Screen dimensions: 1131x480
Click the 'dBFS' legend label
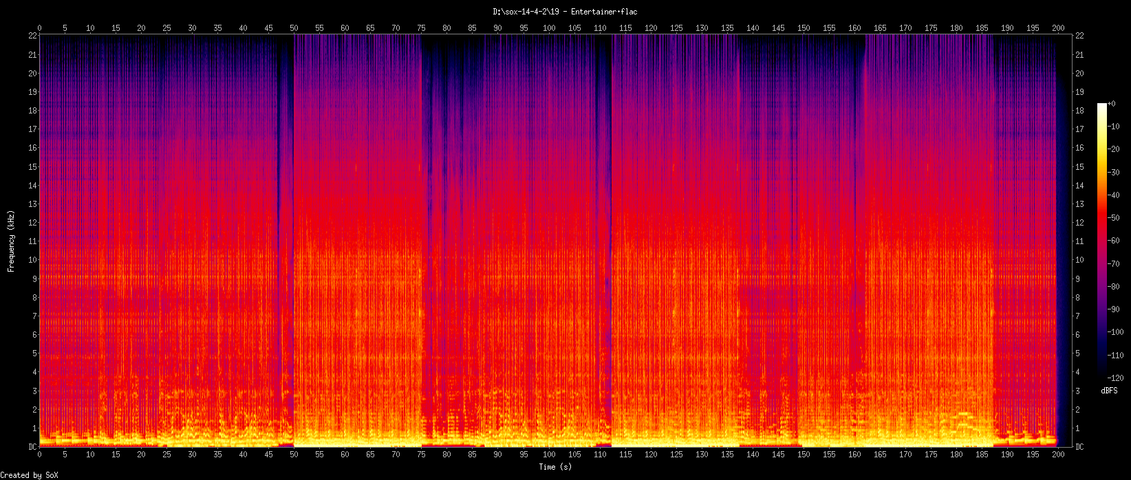tap(1109, 391)
